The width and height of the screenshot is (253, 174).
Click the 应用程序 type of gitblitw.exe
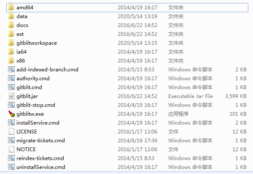pyautogui.click(x=178, y=114)
